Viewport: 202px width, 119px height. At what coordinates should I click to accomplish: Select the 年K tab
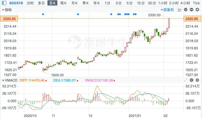tap(97, 3)
